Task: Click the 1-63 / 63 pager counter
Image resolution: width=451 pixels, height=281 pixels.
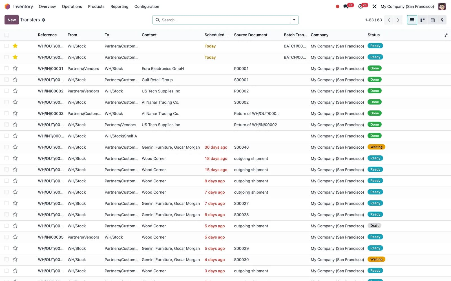Action: point(373,20)
